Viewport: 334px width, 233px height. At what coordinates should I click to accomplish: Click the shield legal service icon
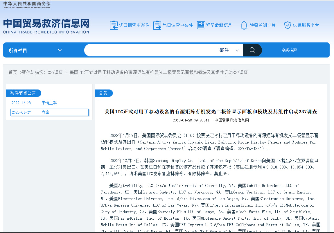tap(288, 25)
